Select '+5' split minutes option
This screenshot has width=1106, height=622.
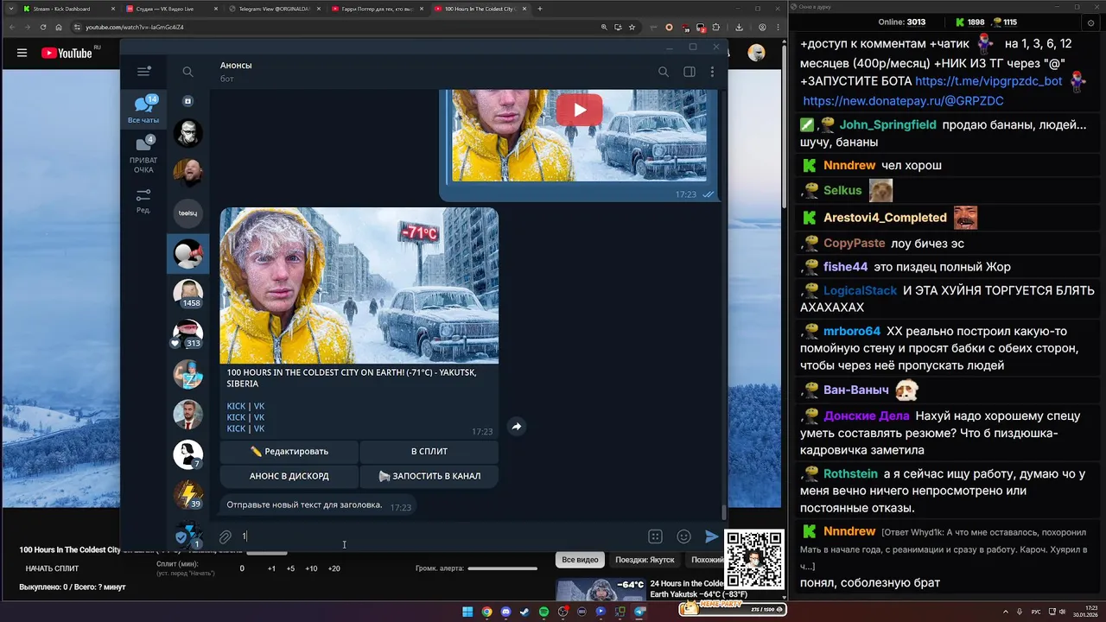pos(290,568)
